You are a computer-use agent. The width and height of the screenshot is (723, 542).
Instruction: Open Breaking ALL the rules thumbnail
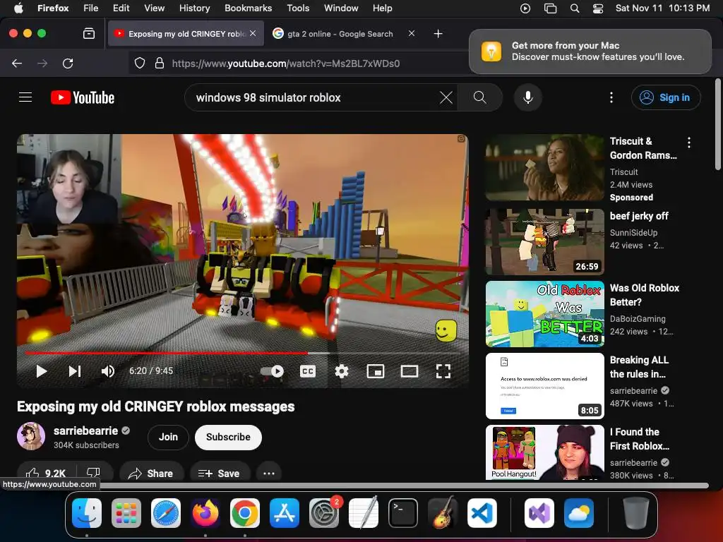pos(544,386)
